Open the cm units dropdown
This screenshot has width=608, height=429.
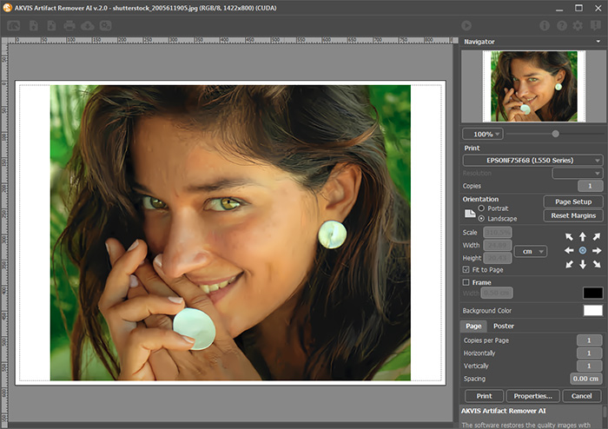pos(530,251)
